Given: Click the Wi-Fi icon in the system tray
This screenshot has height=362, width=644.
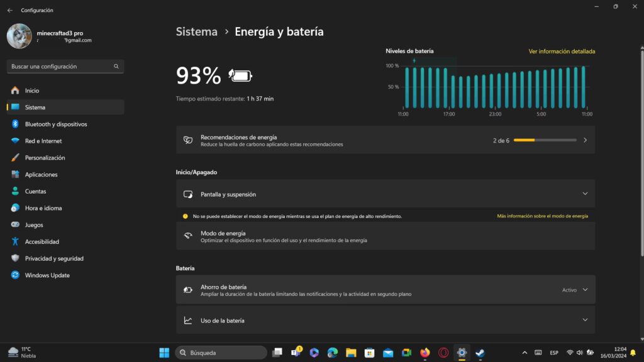Looking at the screenshot, I should click(570, 353).
